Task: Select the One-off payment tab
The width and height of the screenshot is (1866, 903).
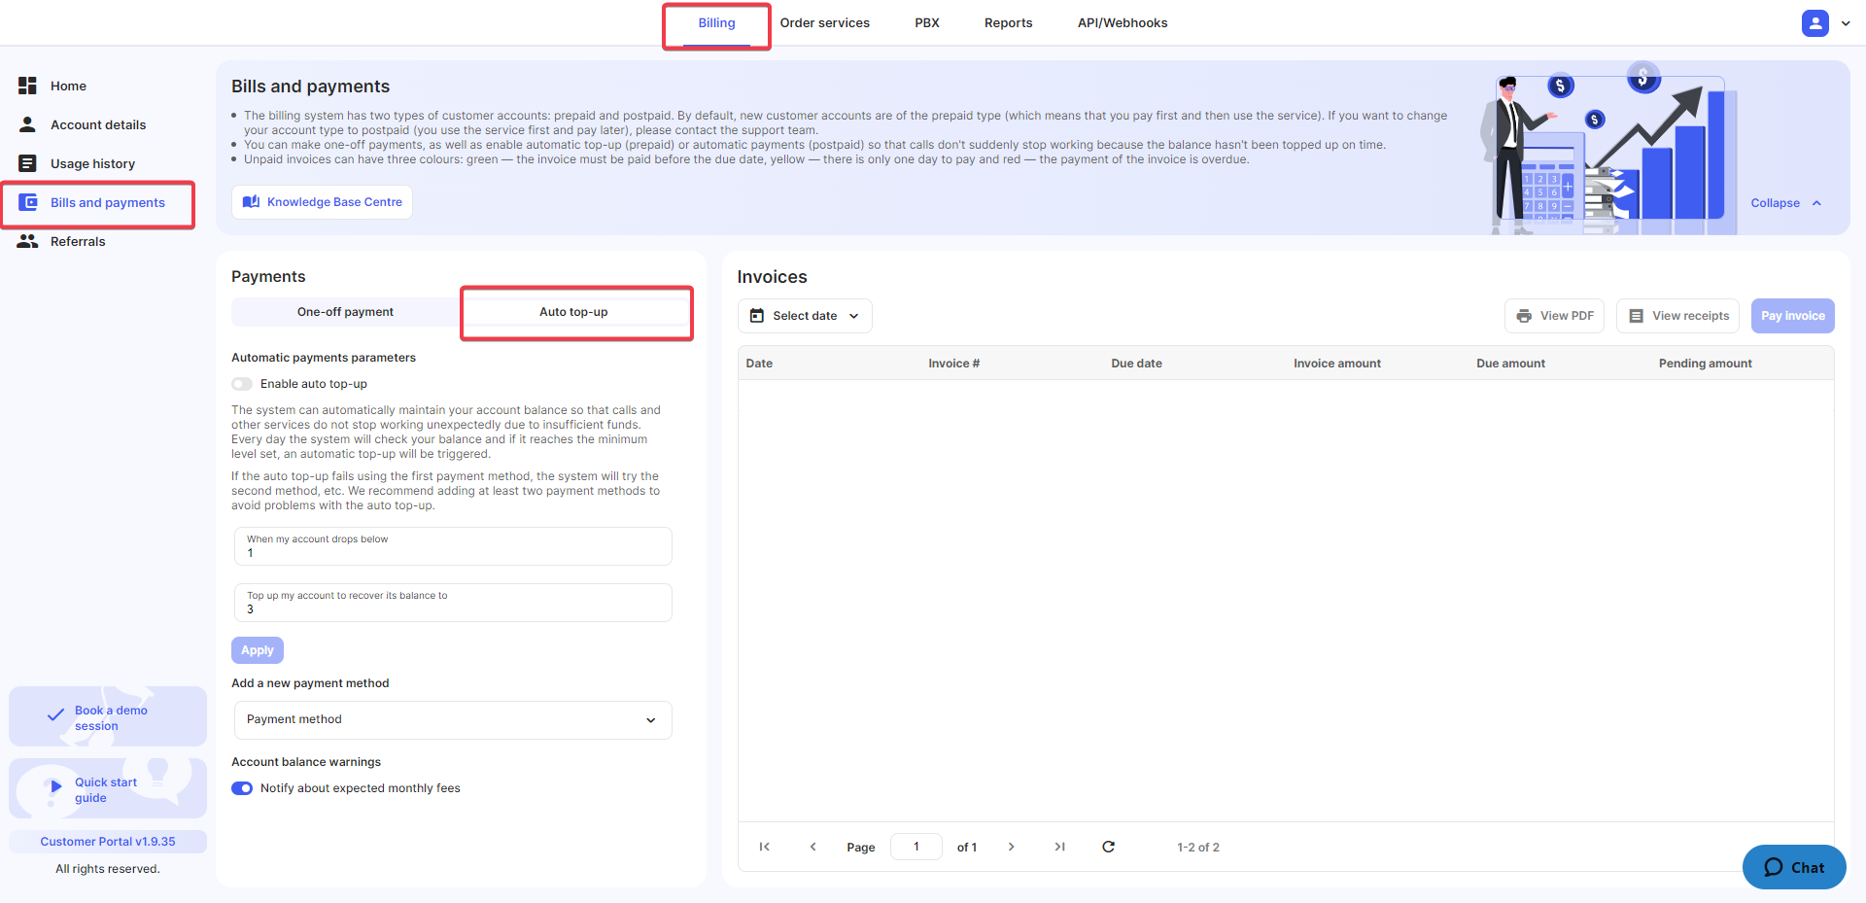Action: coord(345,312)
